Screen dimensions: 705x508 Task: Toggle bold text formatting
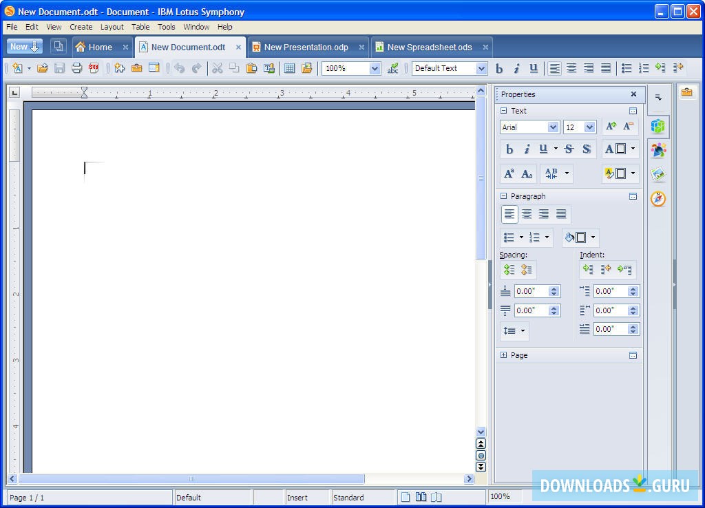(x=499, y=68)
